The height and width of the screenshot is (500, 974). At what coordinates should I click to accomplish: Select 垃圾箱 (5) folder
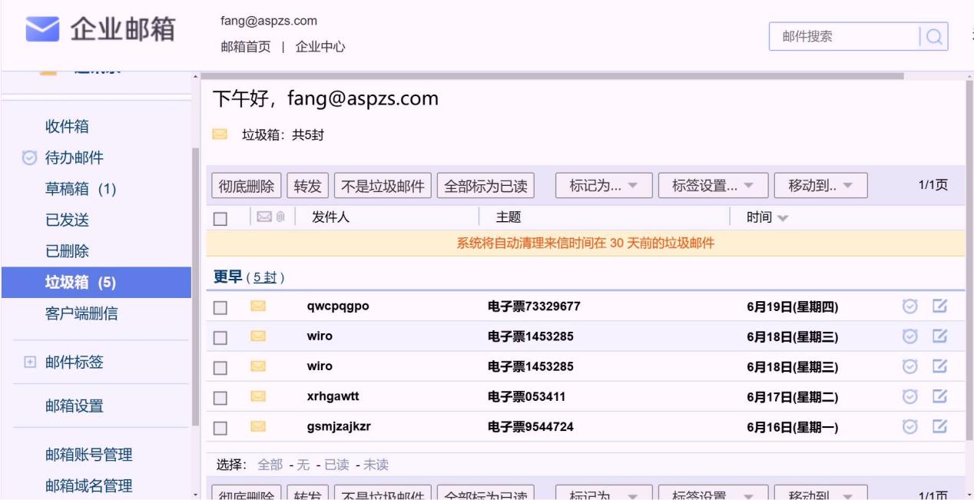[96, 283]
